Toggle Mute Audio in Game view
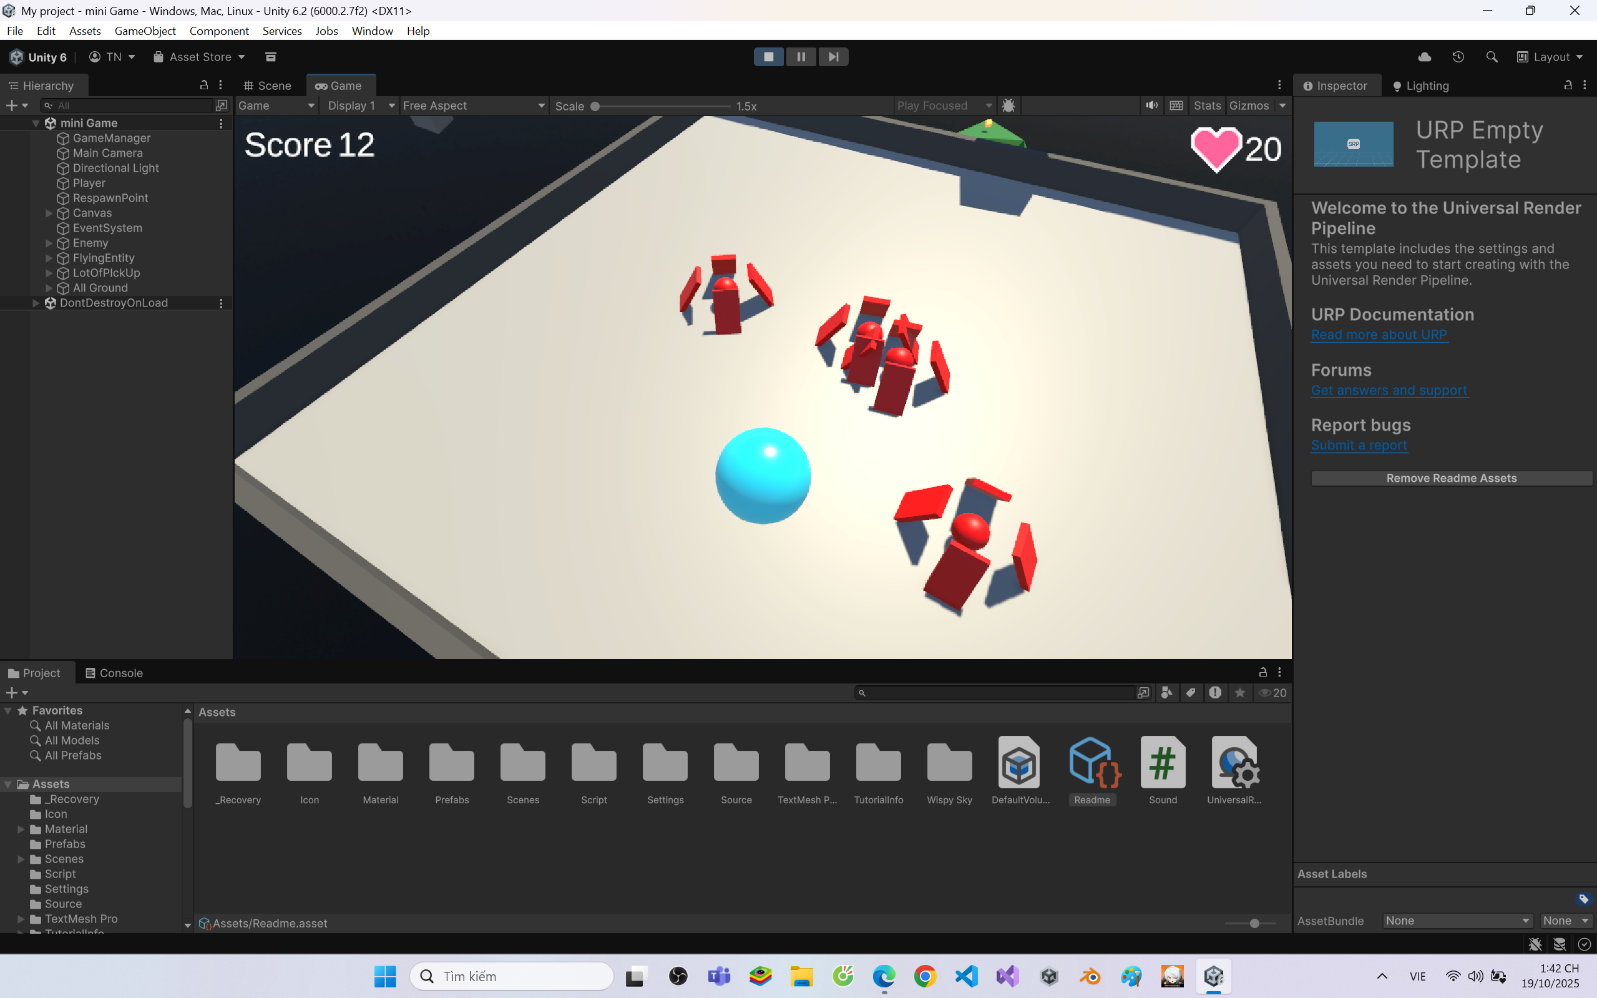The height and width of the screenshot is (998, 1597). tap(1151, 105)
